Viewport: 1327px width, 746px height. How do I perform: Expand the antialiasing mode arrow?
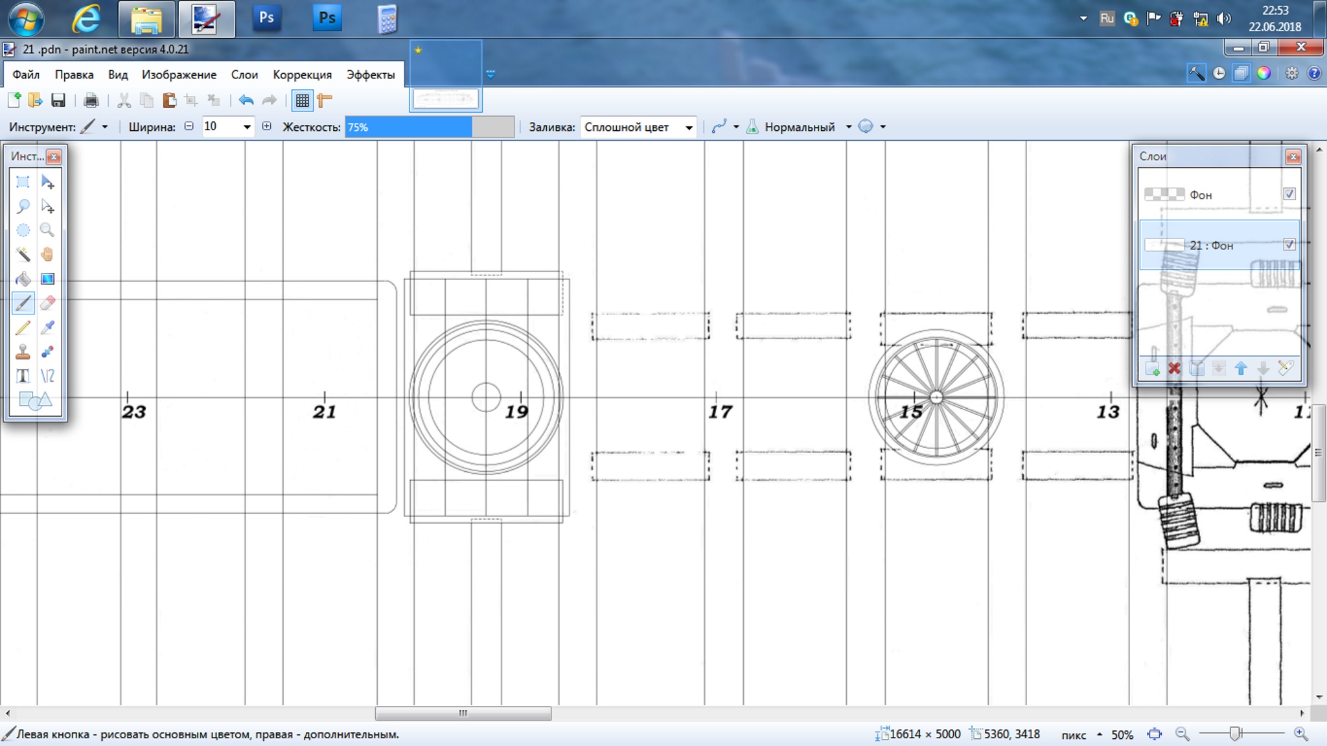pyautogui.click(x=736, y=127)
